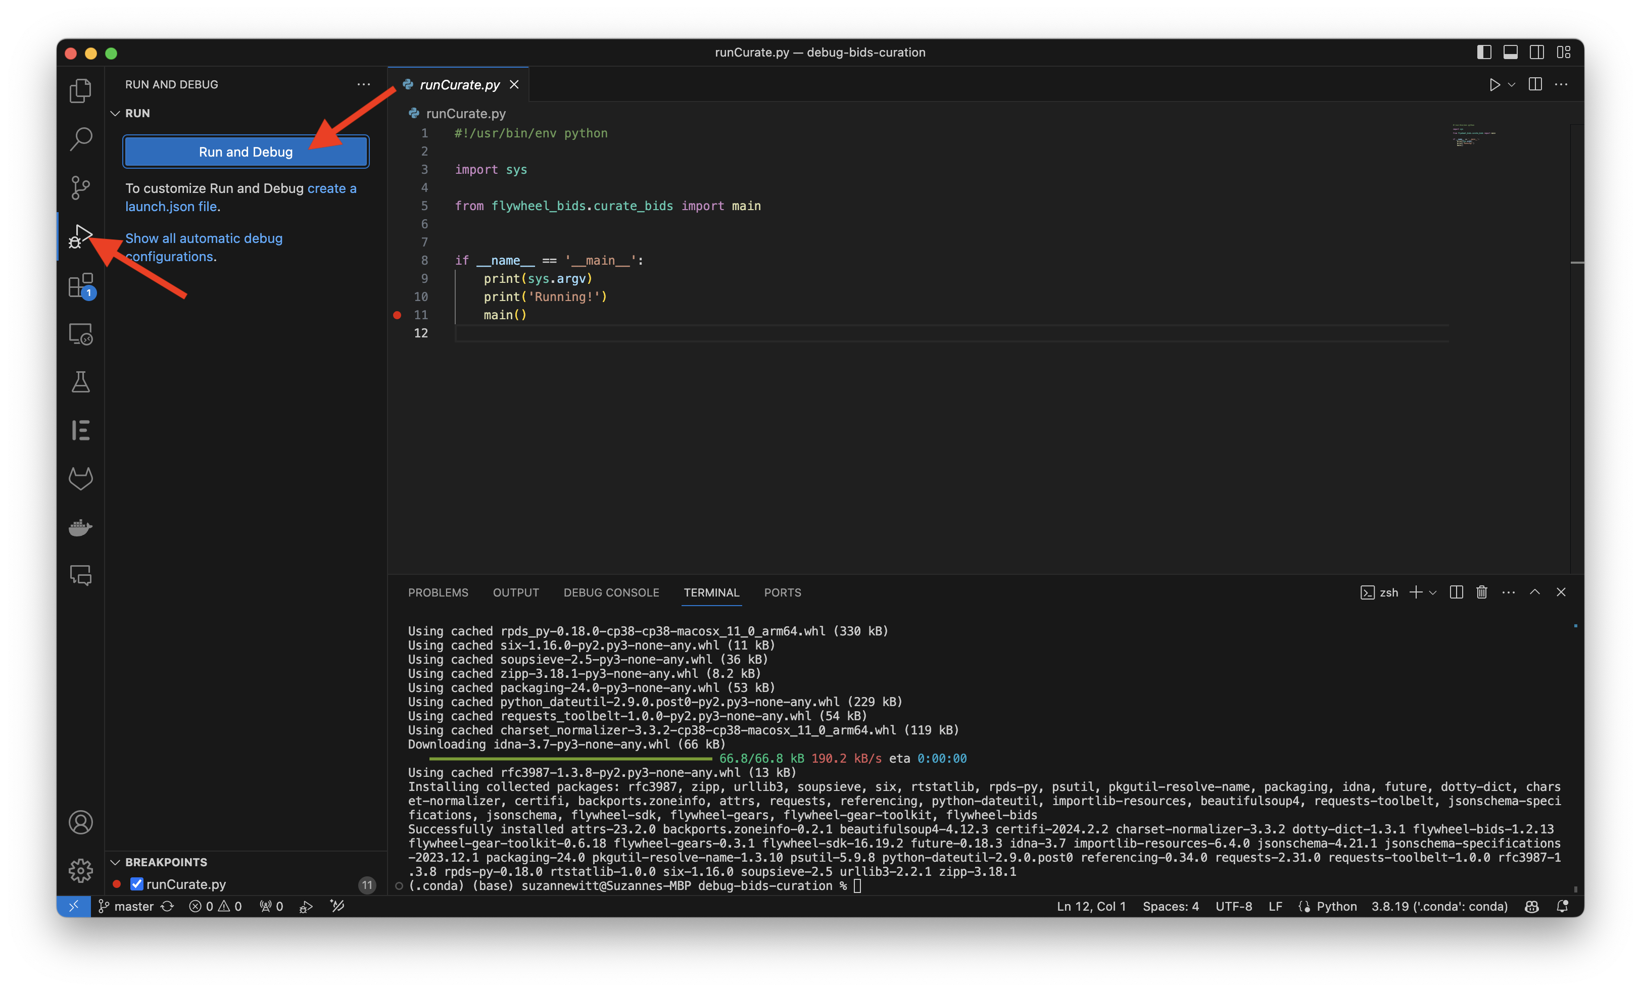Screen dimensions: 1641x992
Task: Open Show all automatic debug configurations link
Action: [x=204, y=247]
